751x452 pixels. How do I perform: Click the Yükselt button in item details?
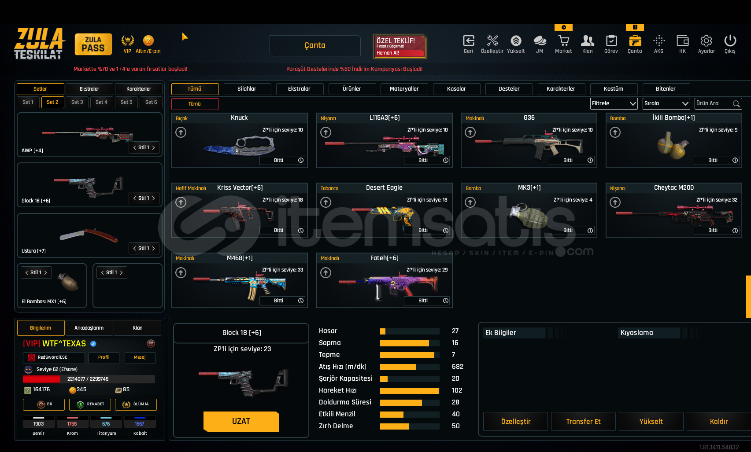click(x=651, y=422)
